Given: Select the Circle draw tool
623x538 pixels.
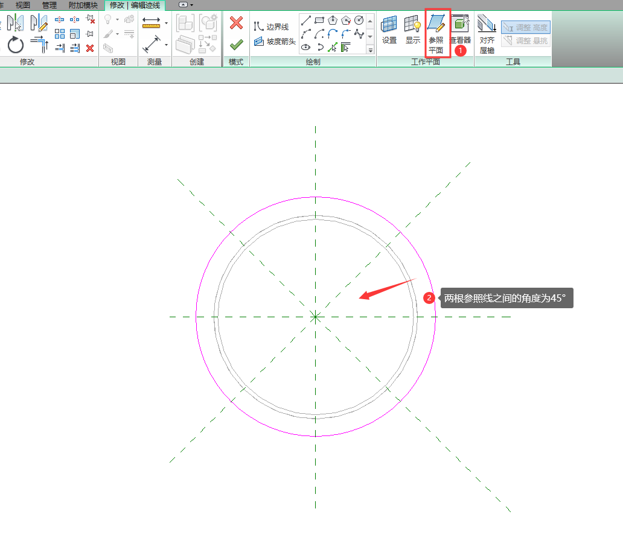Looking at the screenshot, I should (359, 20).
